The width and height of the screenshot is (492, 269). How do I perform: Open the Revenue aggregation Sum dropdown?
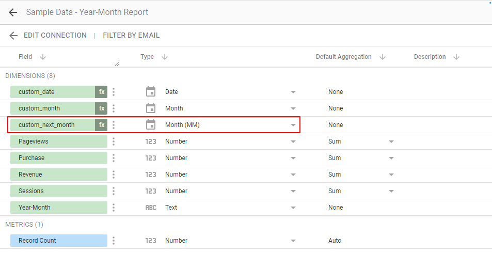coord(391,175)
